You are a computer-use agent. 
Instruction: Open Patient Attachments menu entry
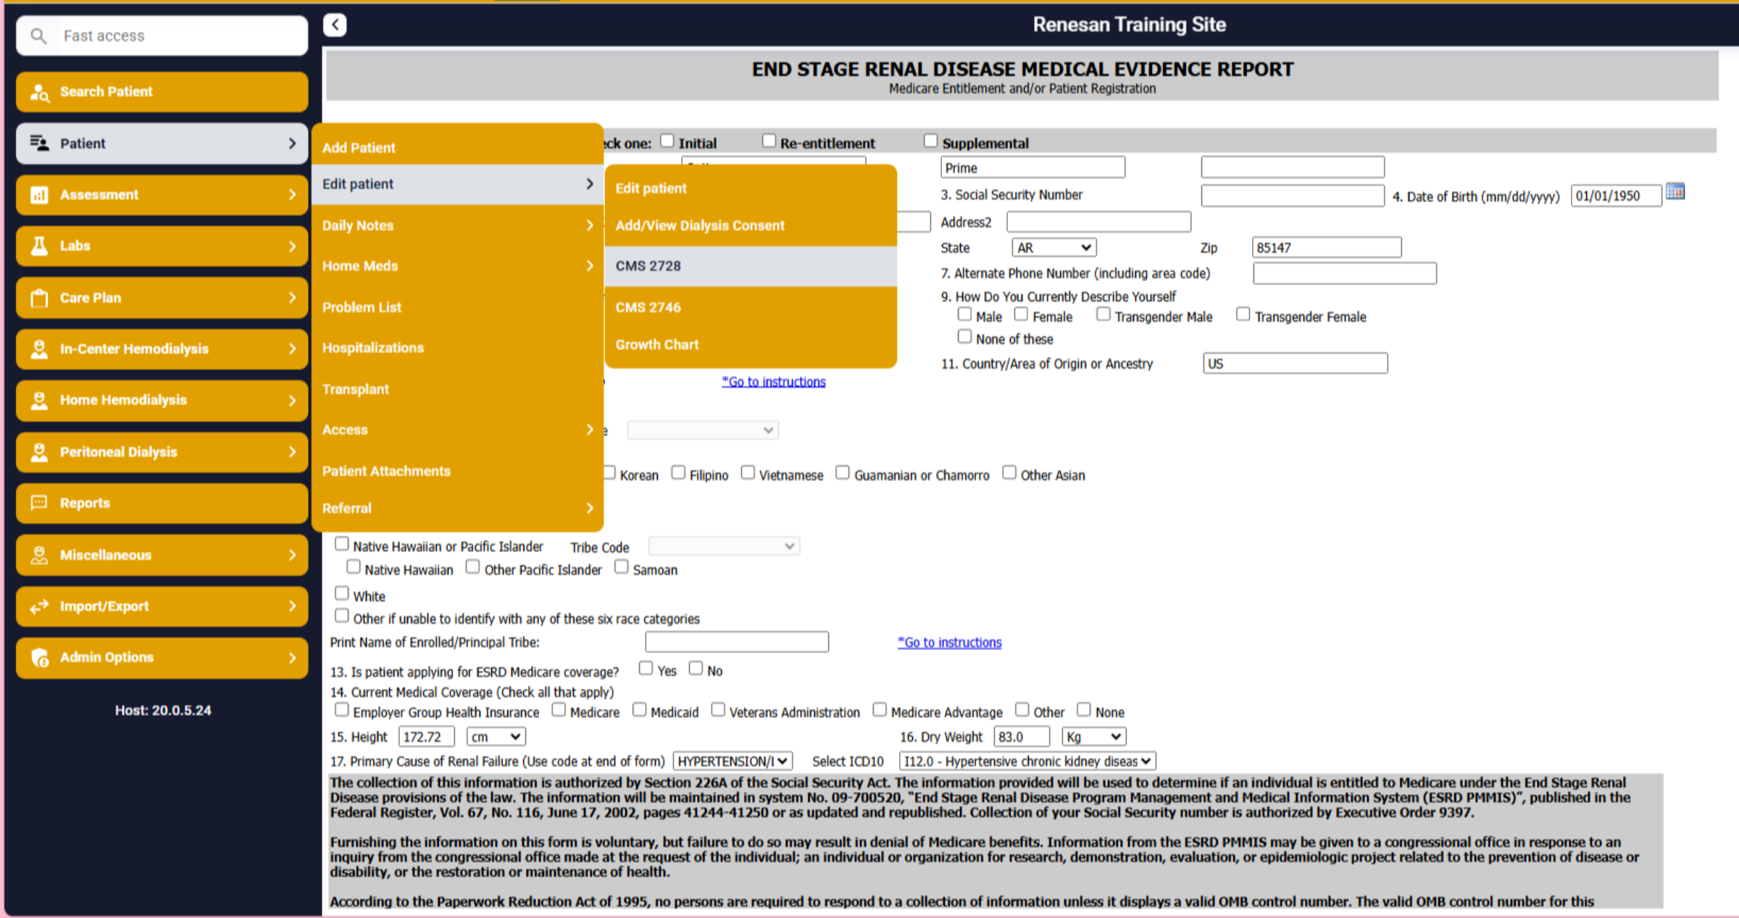458,471
